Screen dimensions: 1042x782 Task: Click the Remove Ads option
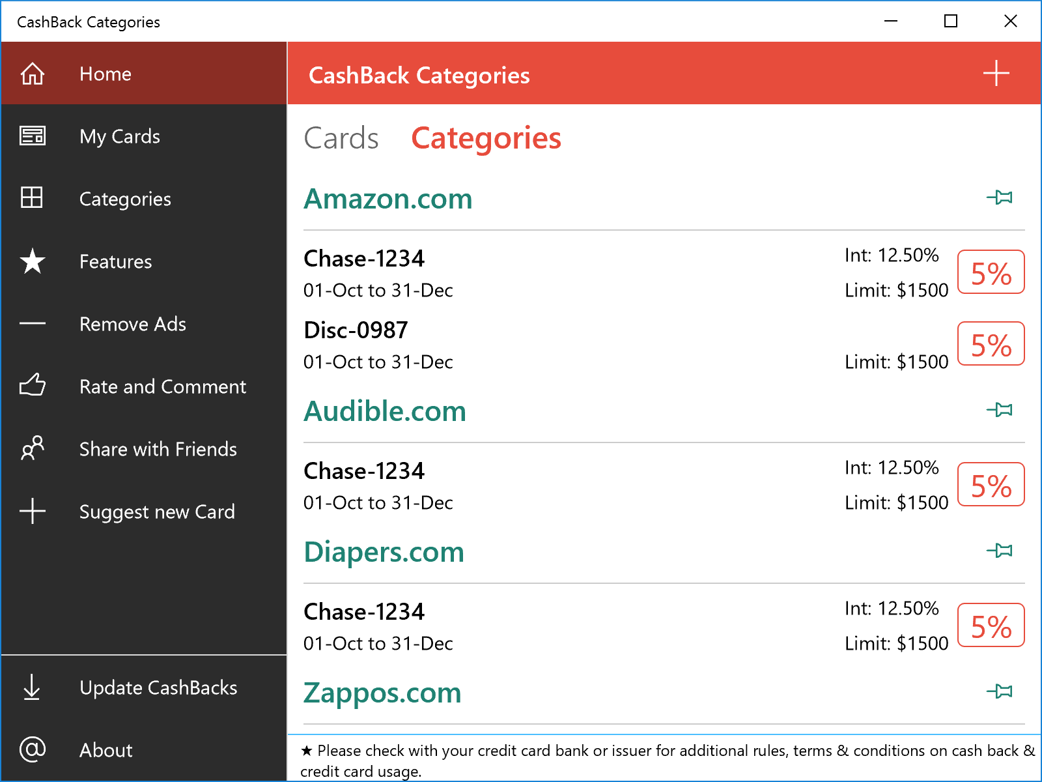coord(133,324)
